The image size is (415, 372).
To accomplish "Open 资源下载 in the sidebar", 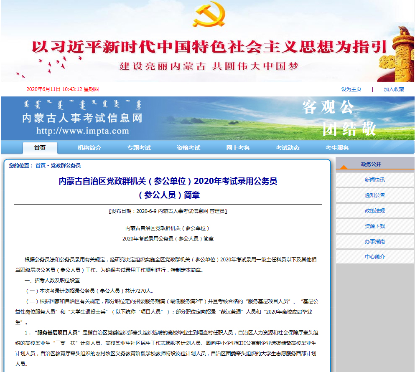I will click(374, 226).
